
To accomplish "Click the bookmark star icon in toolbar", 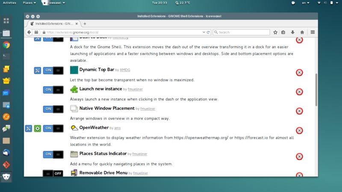I will (275, 32).
